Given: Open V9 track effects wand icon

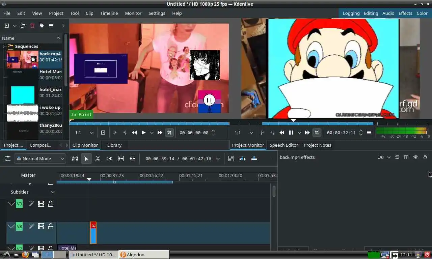Looking at the screenshot, I should [x=31, y=204].
